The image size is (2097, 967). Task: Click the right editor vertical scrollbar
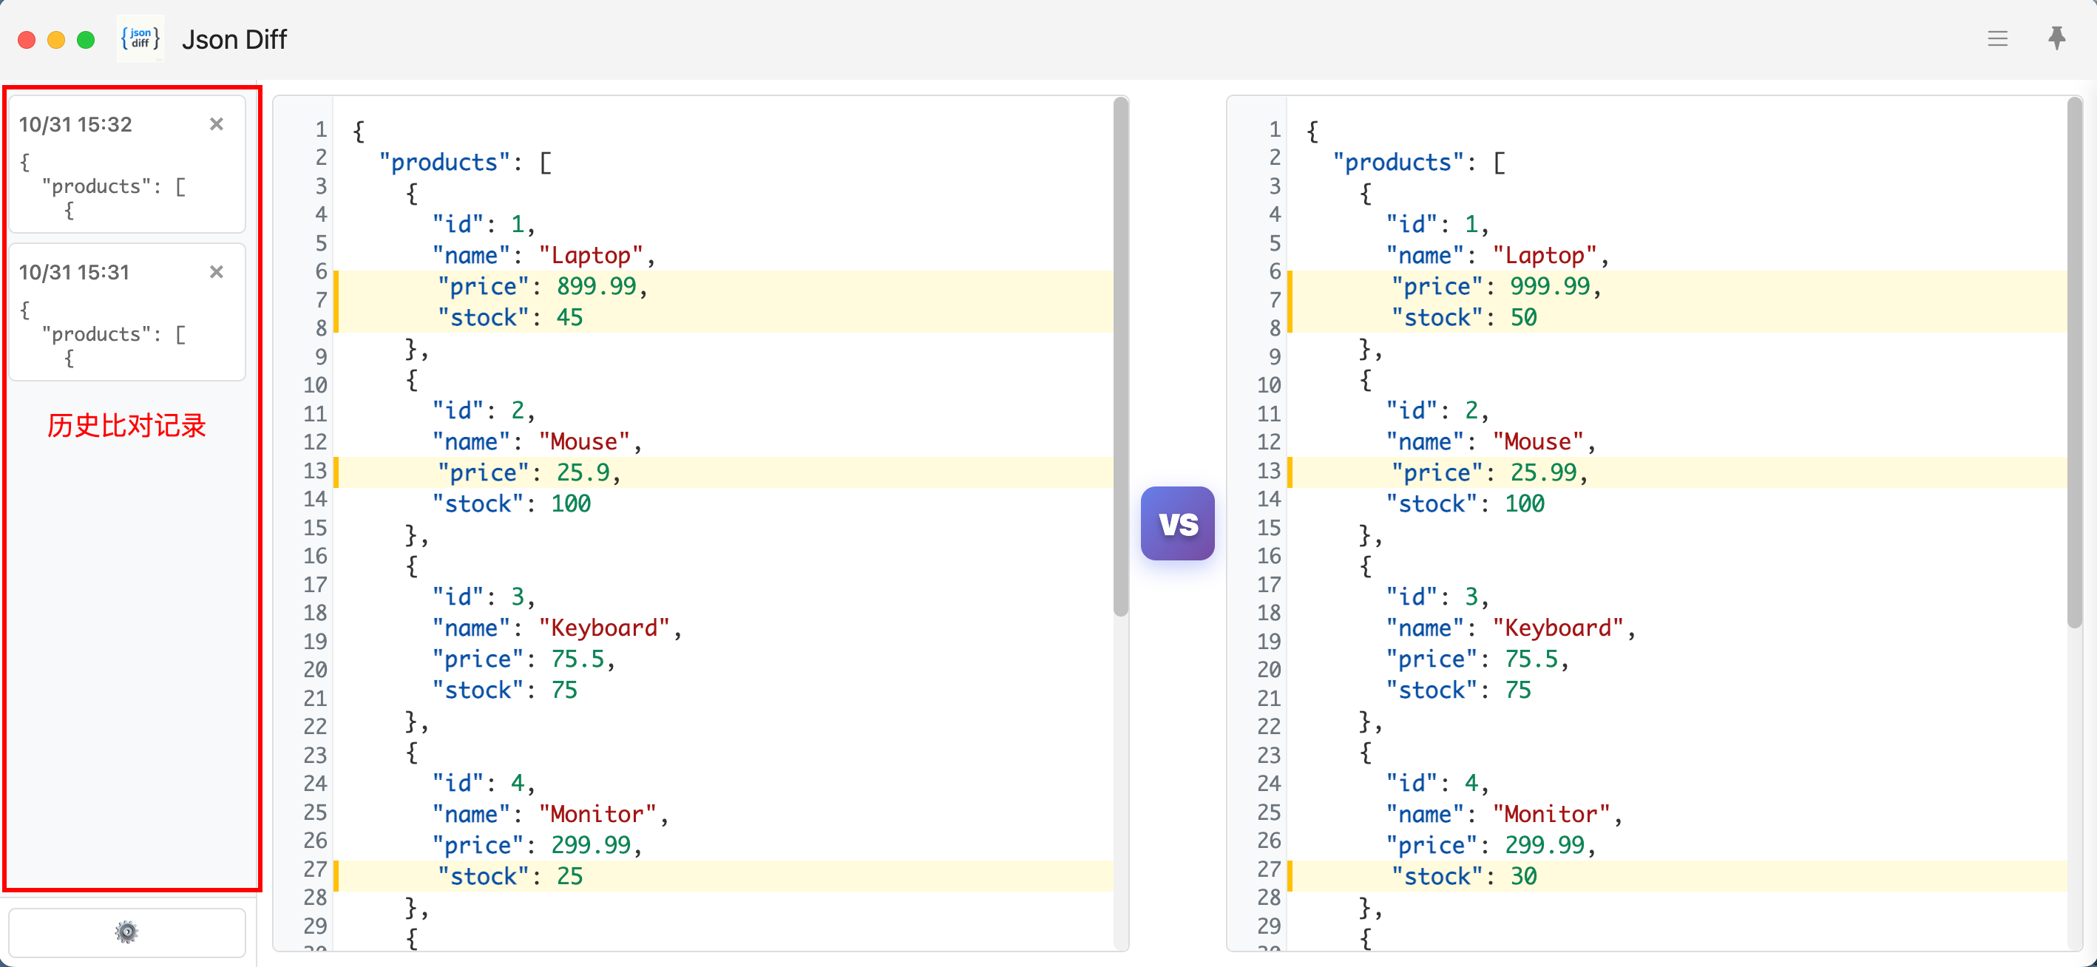2073,362
